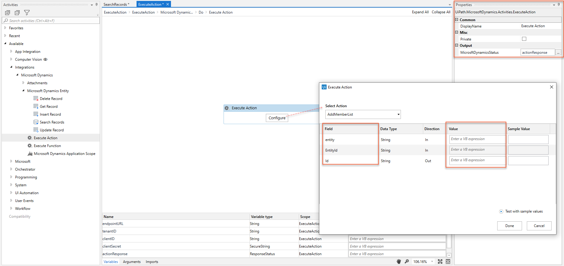564x266 pixels.
Task: Click the default value field for clientSecret
Action: [397, 246]
